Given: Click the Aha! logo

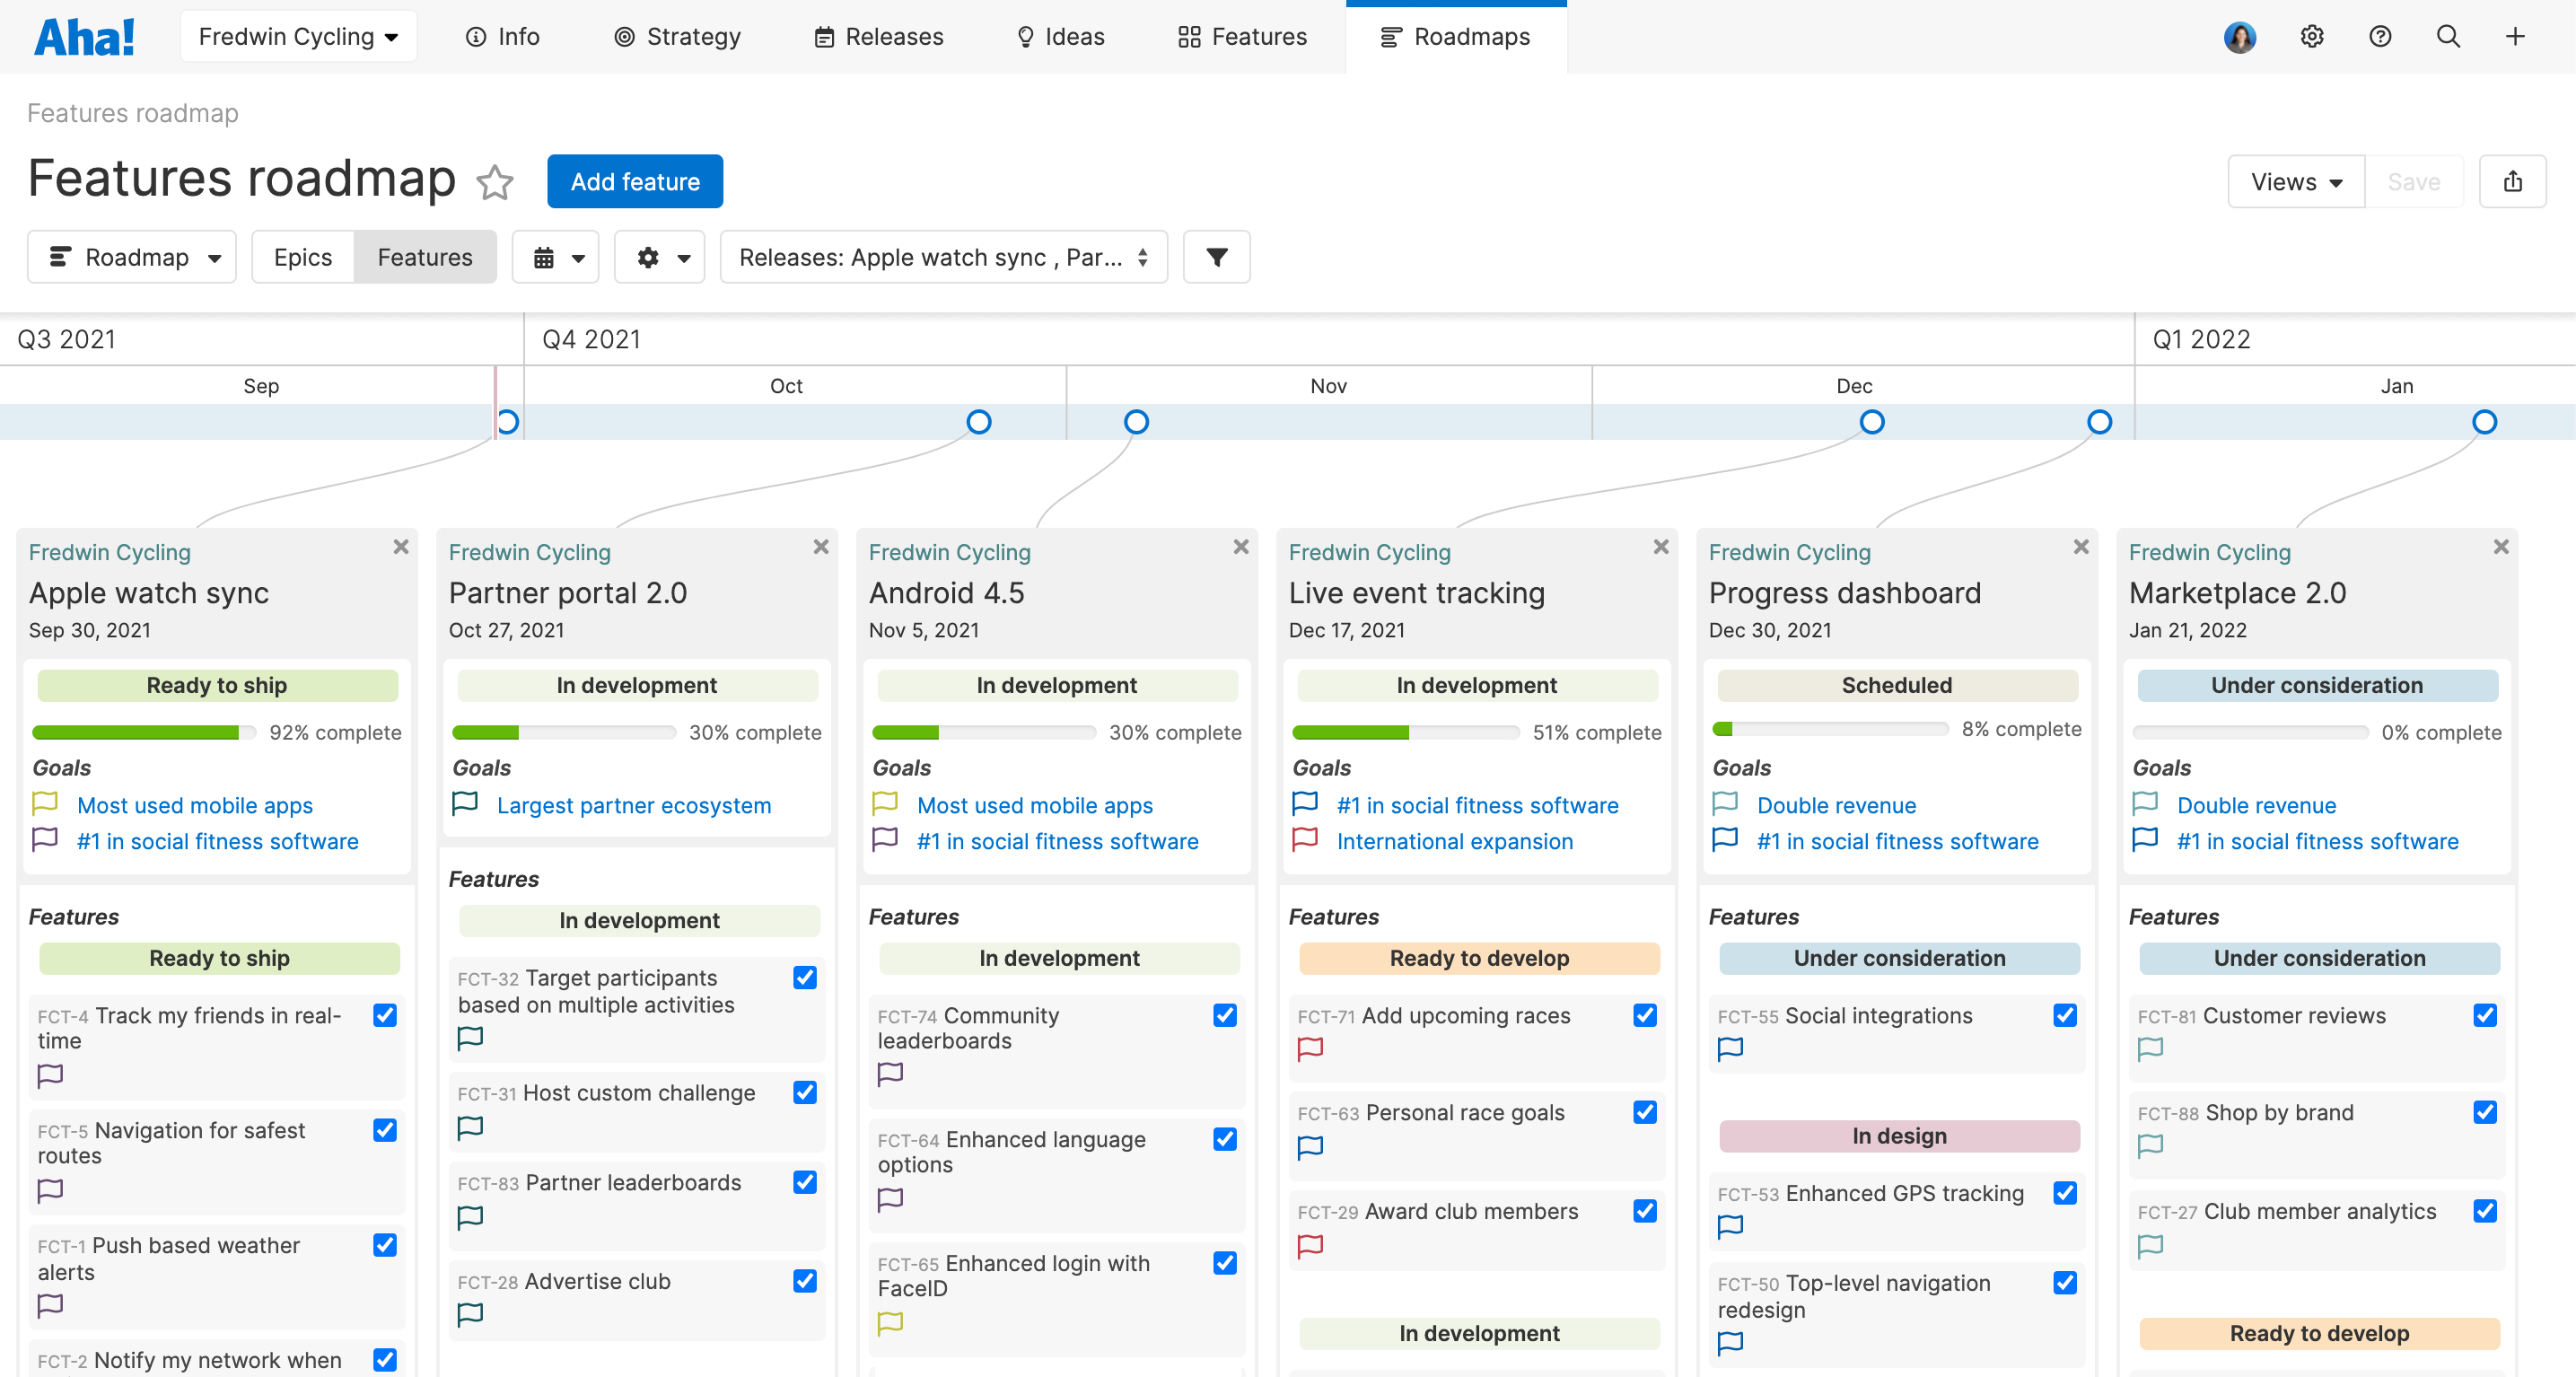Looking at the screenshot, I should click(84, 36).
